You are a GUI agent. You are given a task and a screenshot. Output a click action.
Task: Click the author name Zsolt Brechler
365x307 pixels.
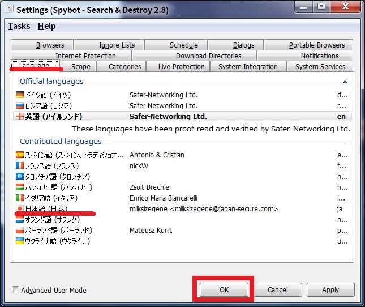[x=151, y=187]
